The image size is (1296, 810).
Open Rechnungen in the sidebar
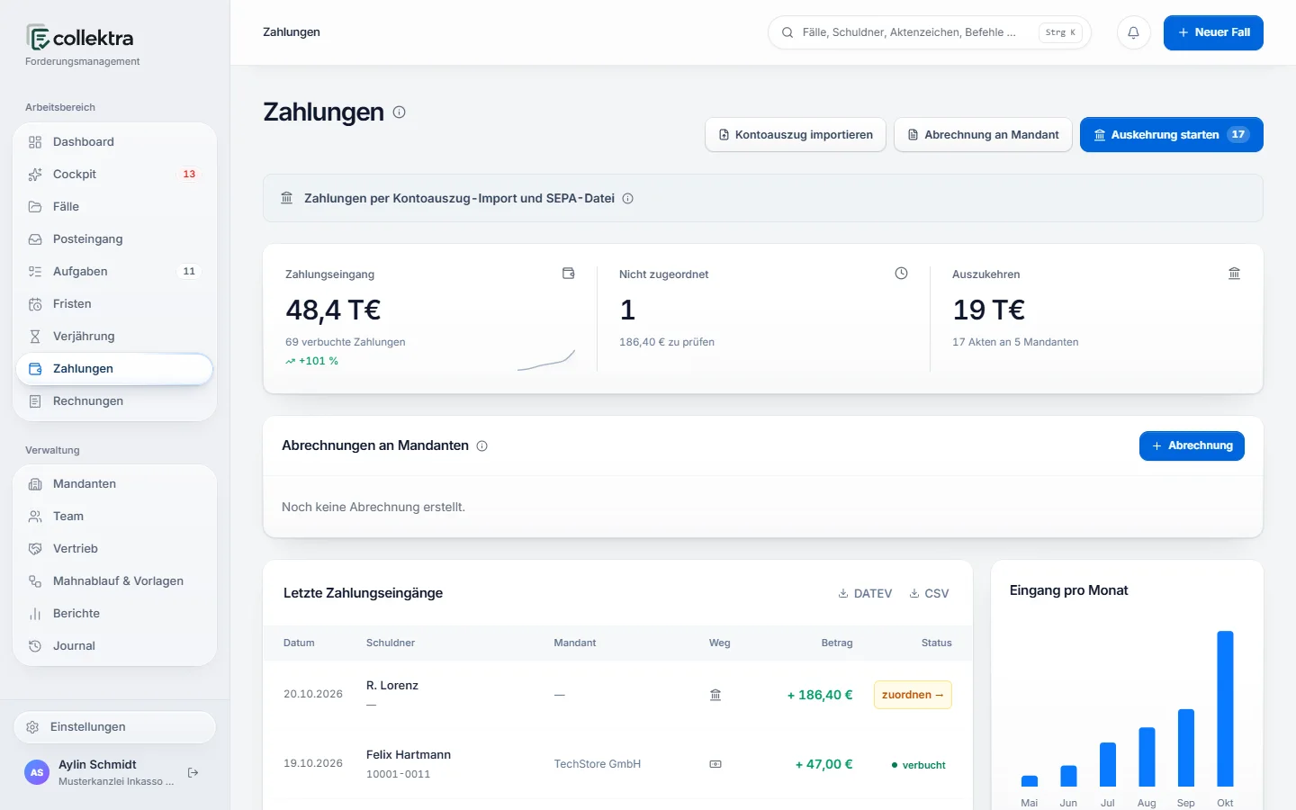(x=115, y=401)
